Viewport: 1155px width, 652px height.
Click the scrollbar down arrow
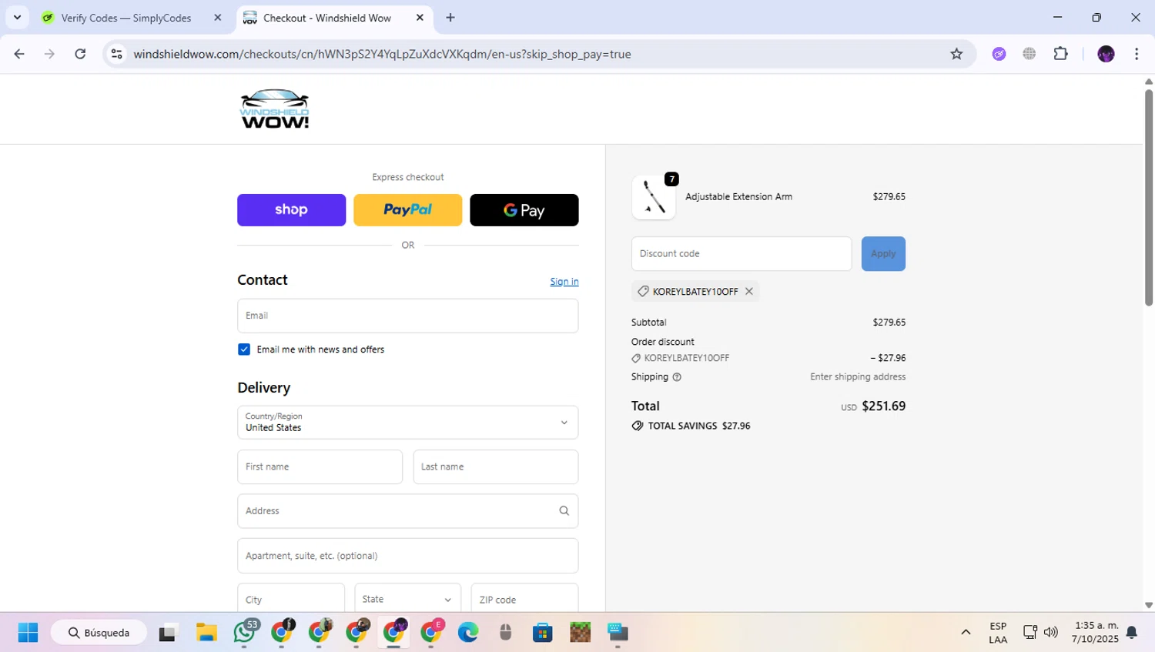[1148, 606]
